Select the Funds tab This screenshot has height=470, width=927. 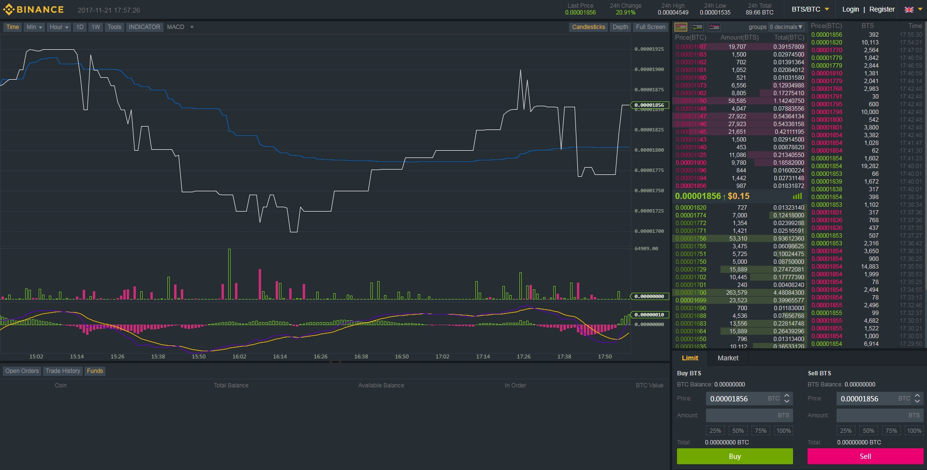tap(95, 371)
